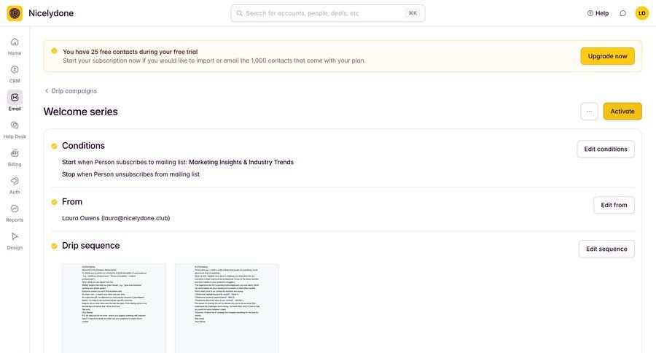Go back to Drip campaigns
The width and height of the screenshot is (656, 353).
(x=71, y=91)
